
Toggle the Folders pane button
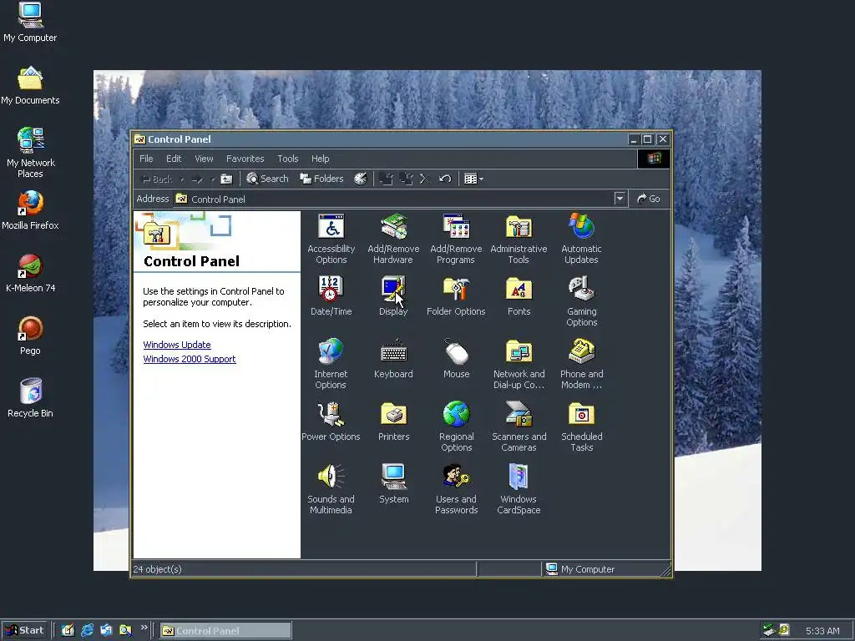(x=321, y=179)
